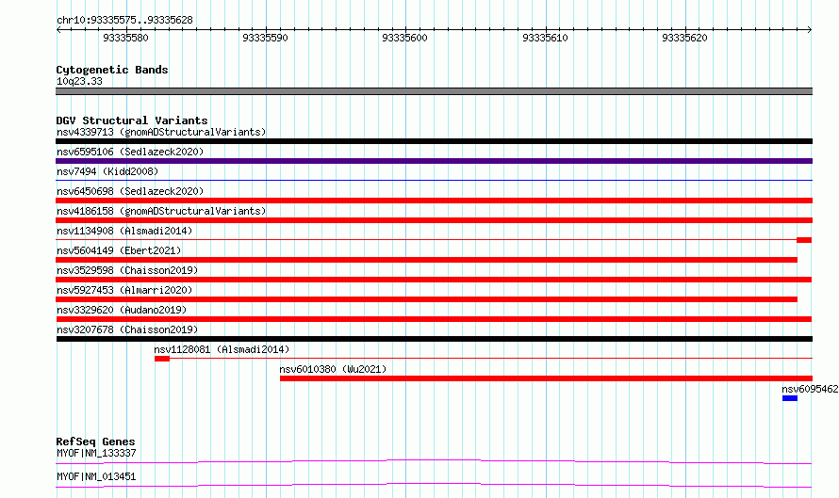Screen dimensions: 839x498
Task: Click the red nsv3329620 variant bar
Action: tap(434, 319)
